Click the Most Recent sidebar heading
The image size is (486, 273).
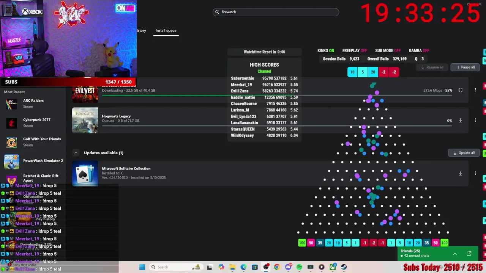pos(14,92)
